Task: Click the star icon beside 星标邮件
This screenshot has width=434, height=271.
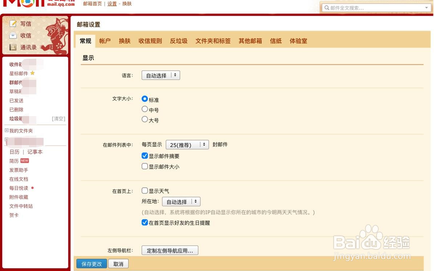Action: pyautogui.click(x=32, y=73)
